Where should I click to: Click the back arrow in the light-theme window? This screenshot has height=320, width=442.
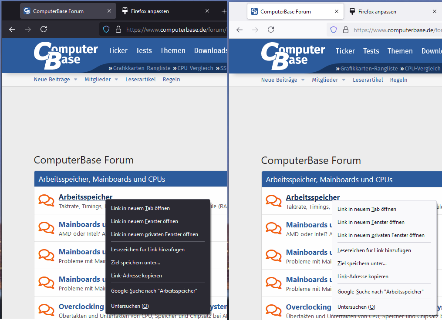point(240,30)
